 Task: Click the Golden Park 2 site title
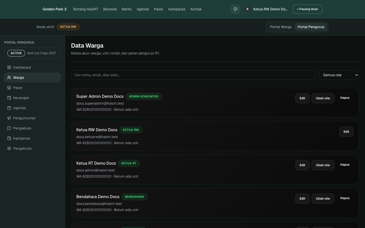pos(54,9)
